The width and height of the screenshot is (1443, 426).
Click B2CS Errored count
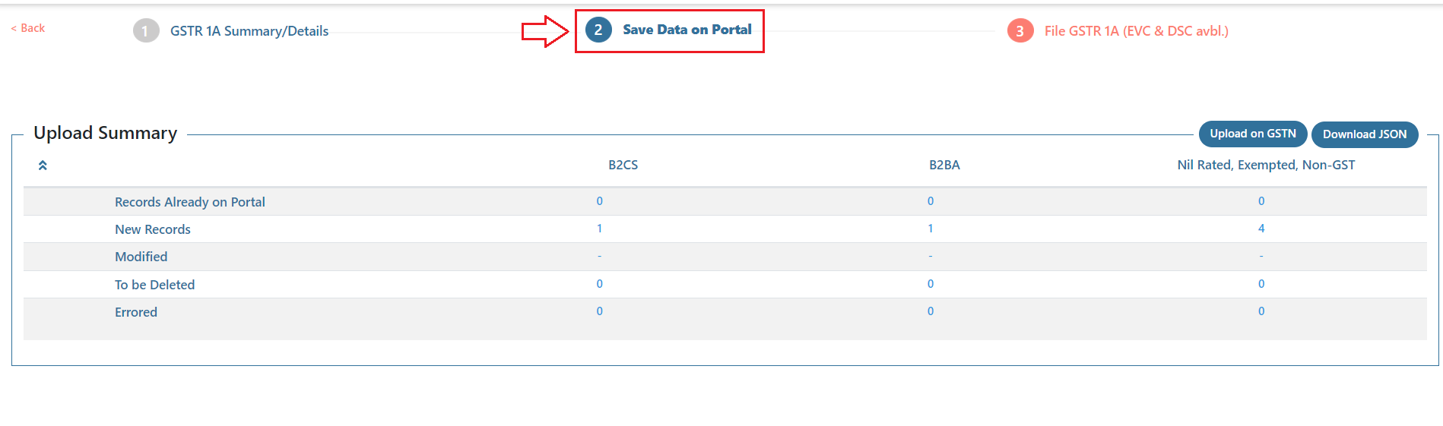(x=599, y=311)
